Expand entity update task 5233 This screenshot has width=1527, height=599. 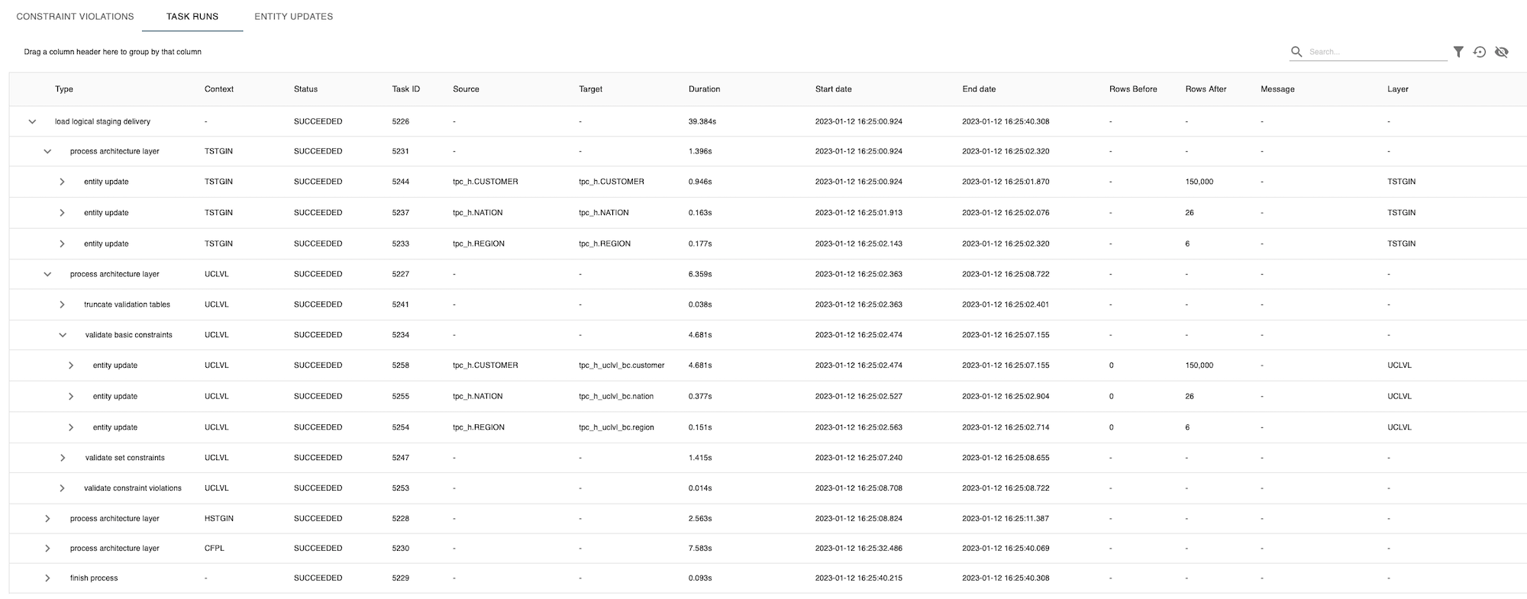click(x=62, y=243)
